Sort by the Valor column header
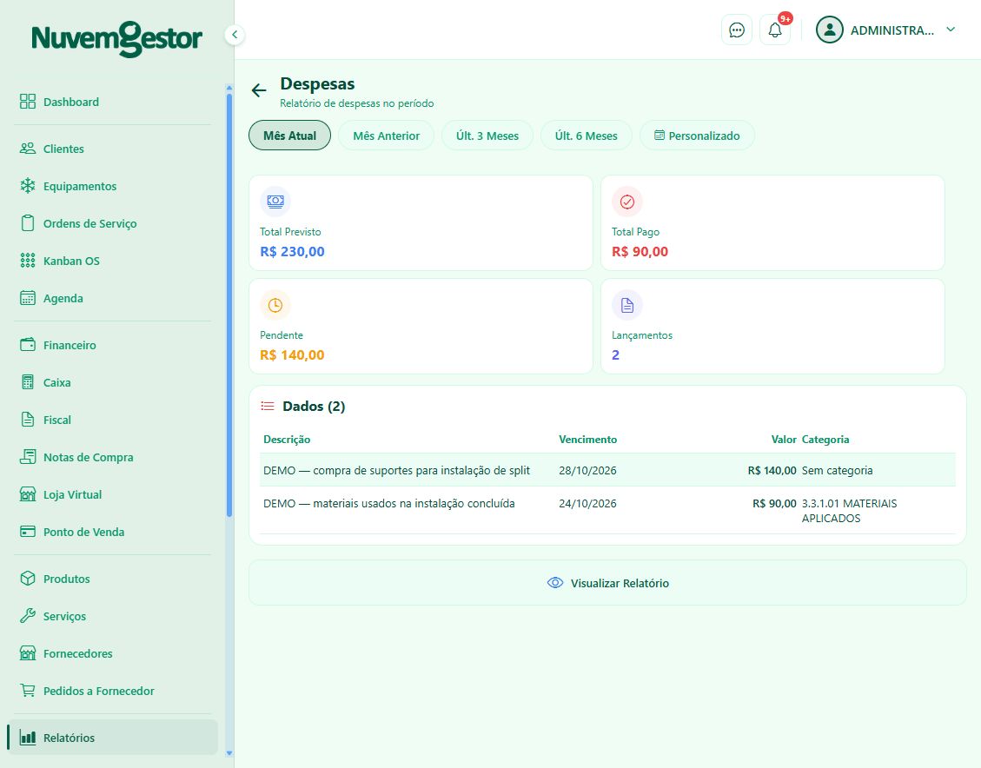This screenshot has height=768, width=981. click(783, 439)
